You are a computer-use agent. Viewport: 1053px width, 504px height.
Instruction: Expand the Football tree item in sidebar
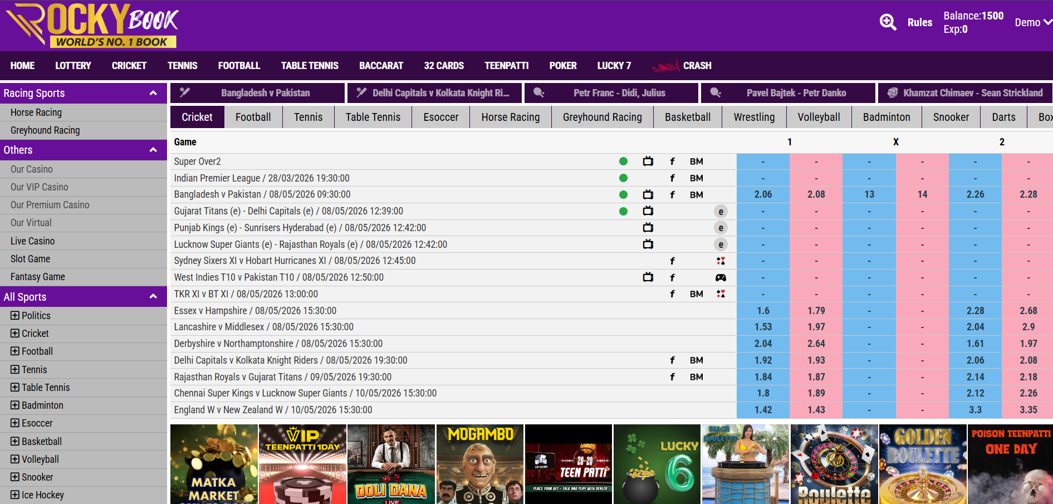(15, 351)
